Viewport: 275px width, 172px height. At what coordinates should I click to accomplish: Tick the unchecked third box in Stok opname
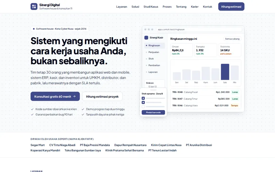(143, 107)
